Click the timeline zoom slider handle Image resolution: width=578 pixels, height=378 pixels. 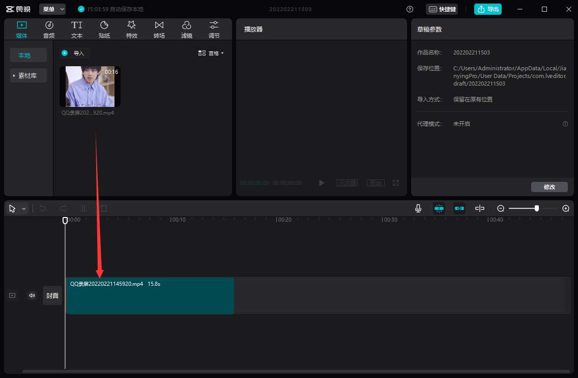pyautogui.click(x=537, y=208)
